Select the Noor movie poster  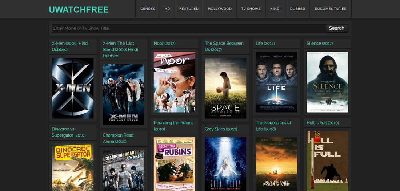click(x=175, y=82)
